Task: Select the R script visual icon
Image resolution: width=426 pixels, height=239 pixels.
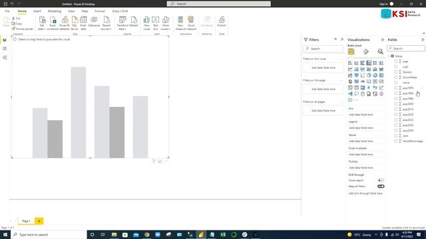Action: coord(369,88)
